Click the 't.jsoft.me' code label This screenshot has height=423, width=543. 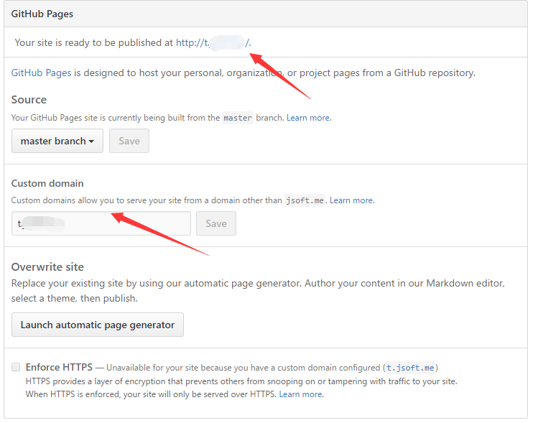click(410, 368)
